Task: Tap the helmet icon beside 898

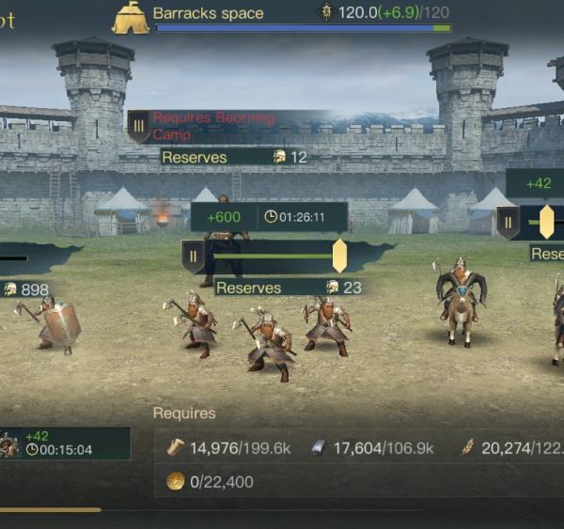Action: click(10, 289)
